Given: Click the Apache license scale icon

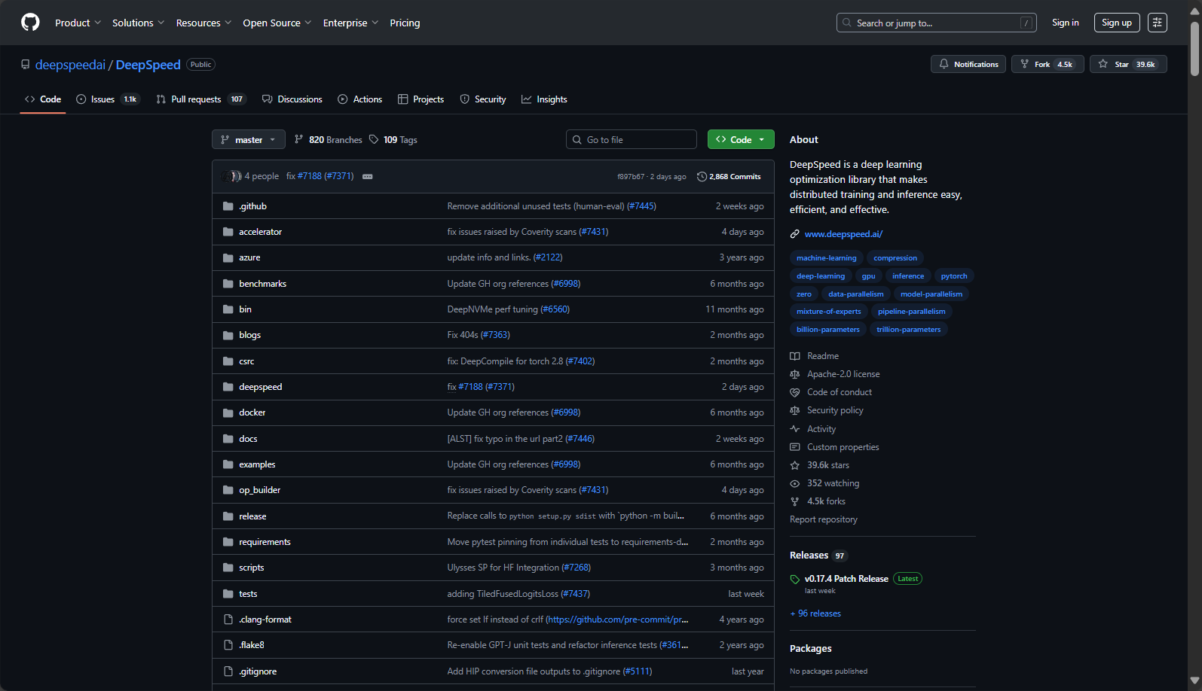Looking at the screenshot, I should click(x=794, y=374).
